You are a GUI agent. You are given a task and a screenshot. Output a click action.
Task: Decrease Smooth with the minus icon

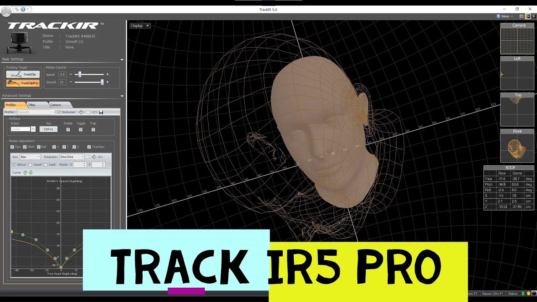click(x=71, y=82)
